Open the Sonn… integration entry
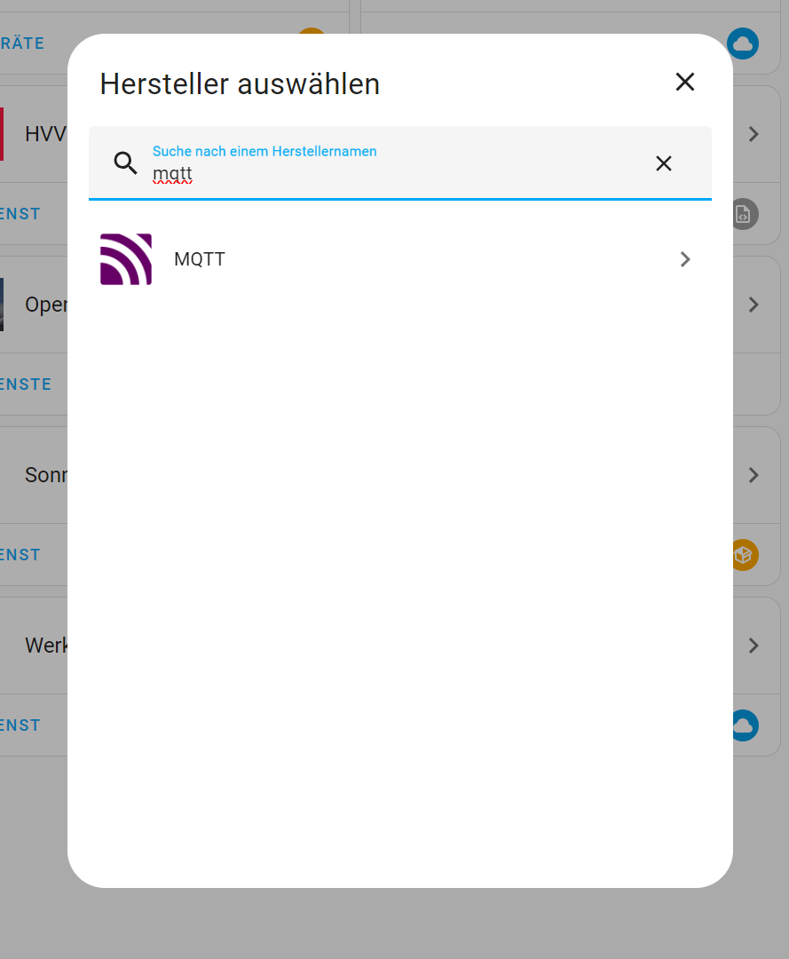Screen dimensions: 789x959 coord(46,474)
